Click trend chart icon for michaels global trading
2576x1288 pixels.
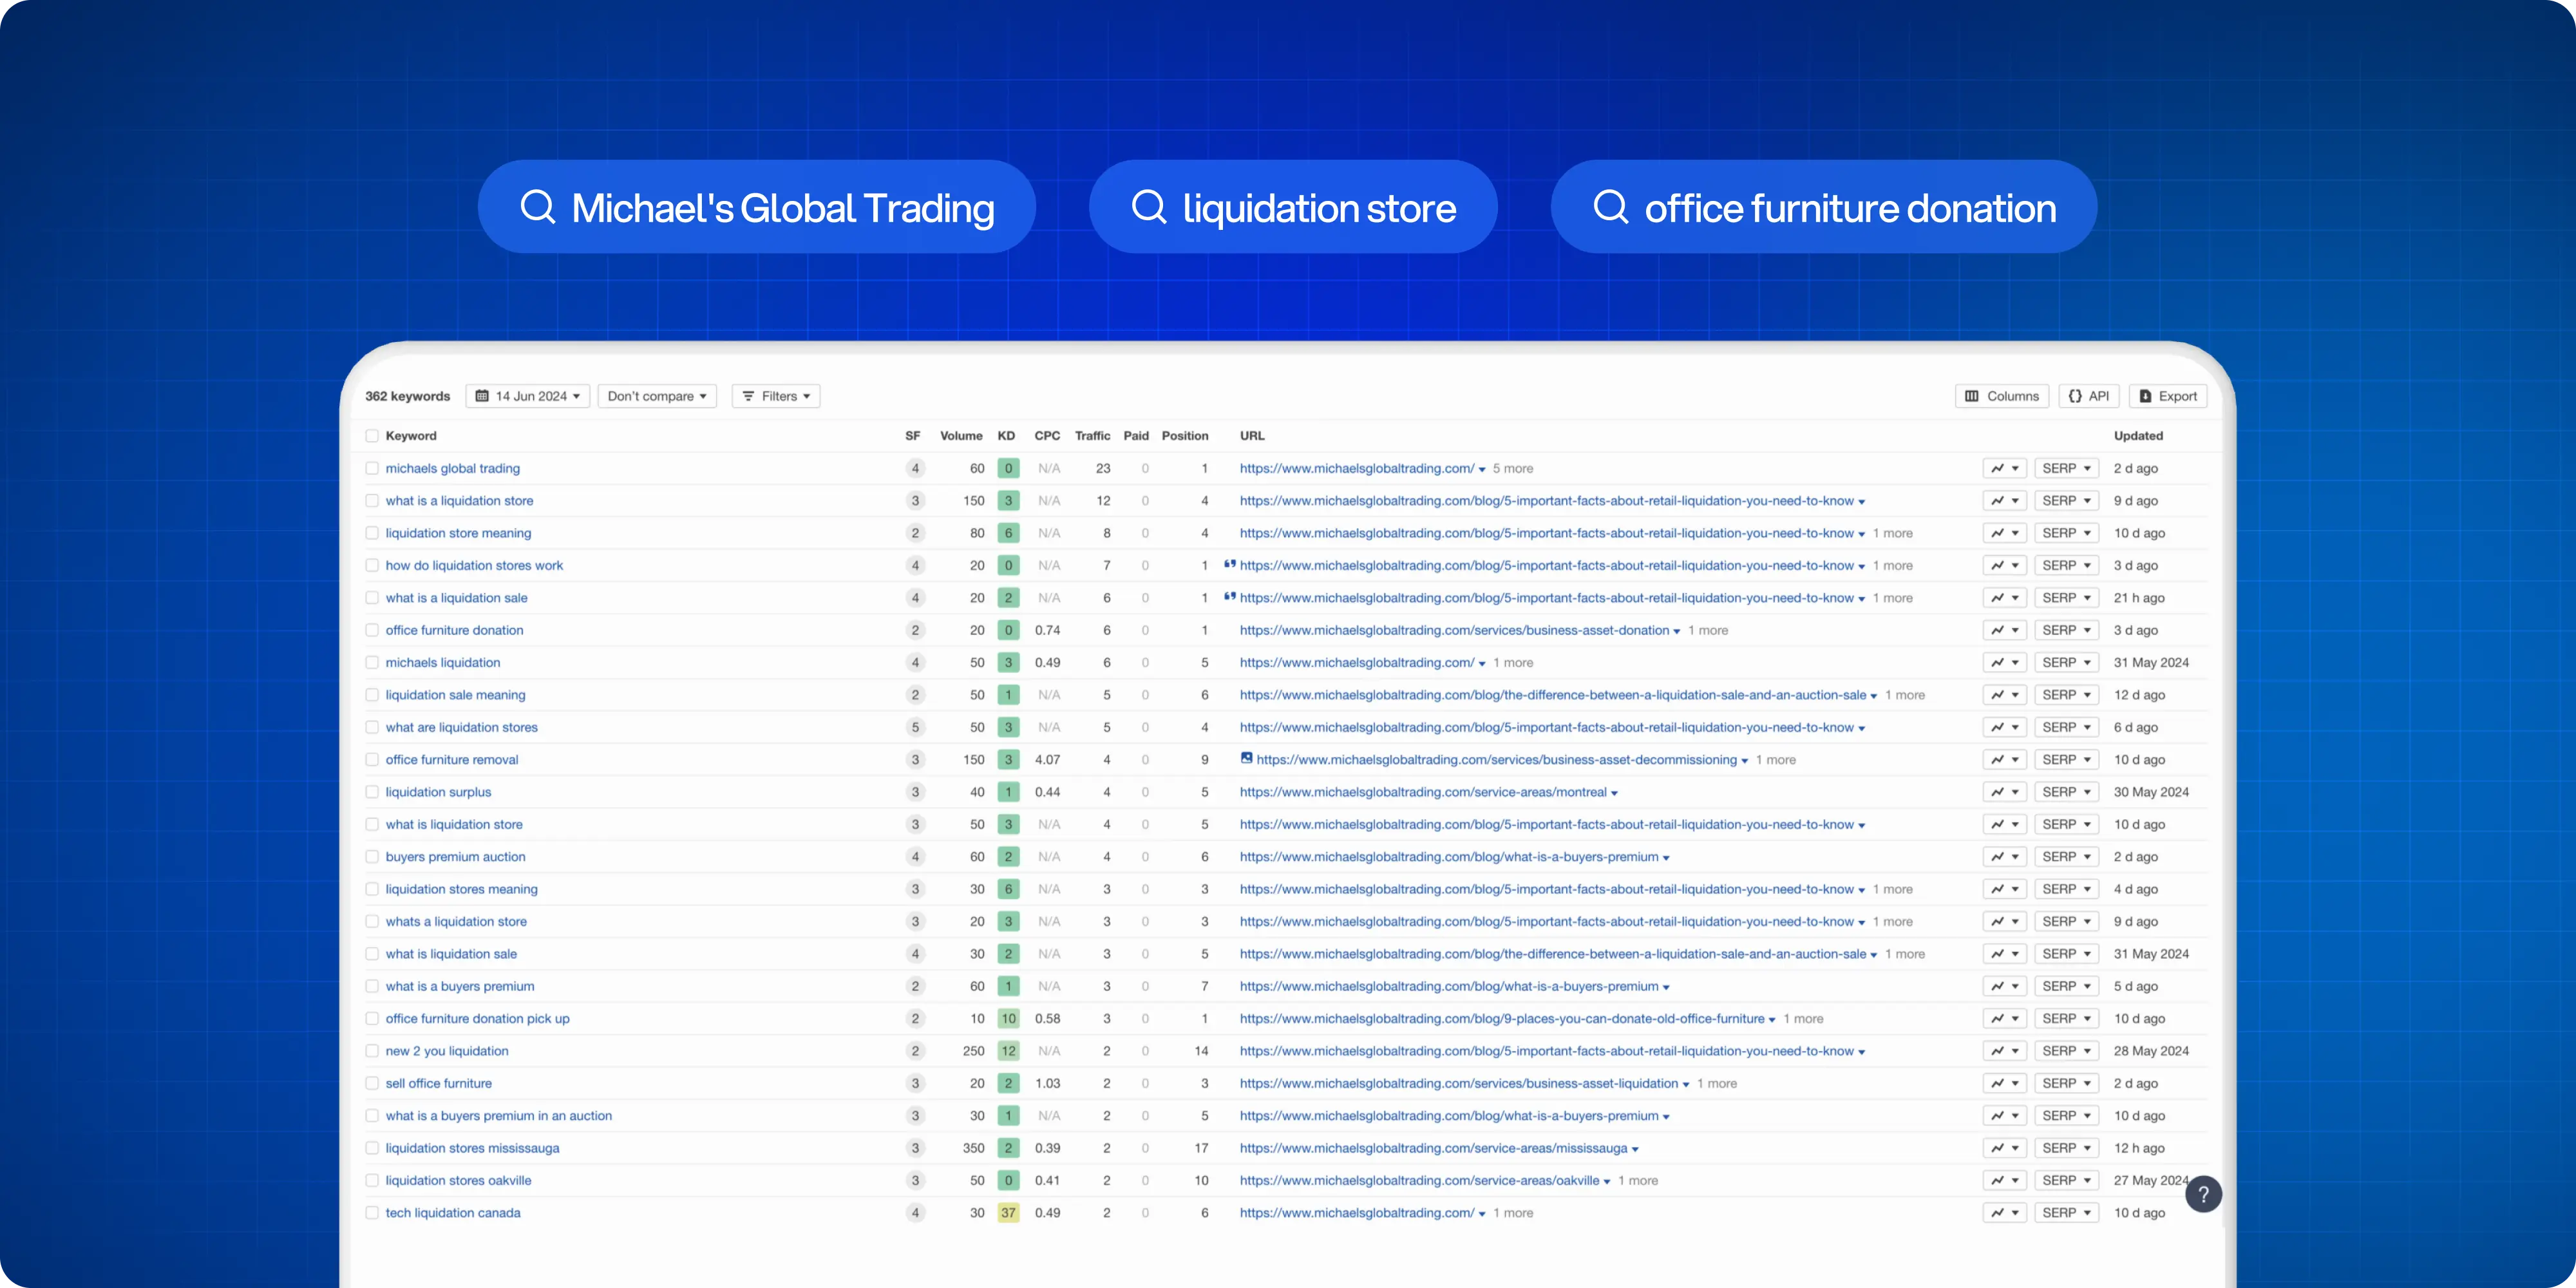[x=1997, y=468]
